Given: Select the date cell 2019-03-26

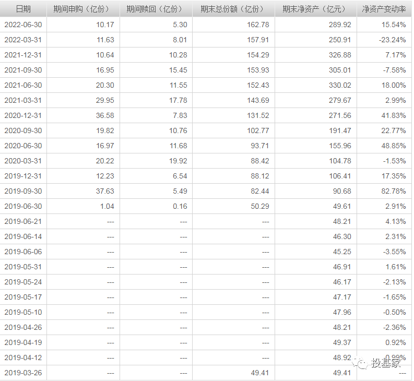Looking at the screenshot, I should 23,373.
